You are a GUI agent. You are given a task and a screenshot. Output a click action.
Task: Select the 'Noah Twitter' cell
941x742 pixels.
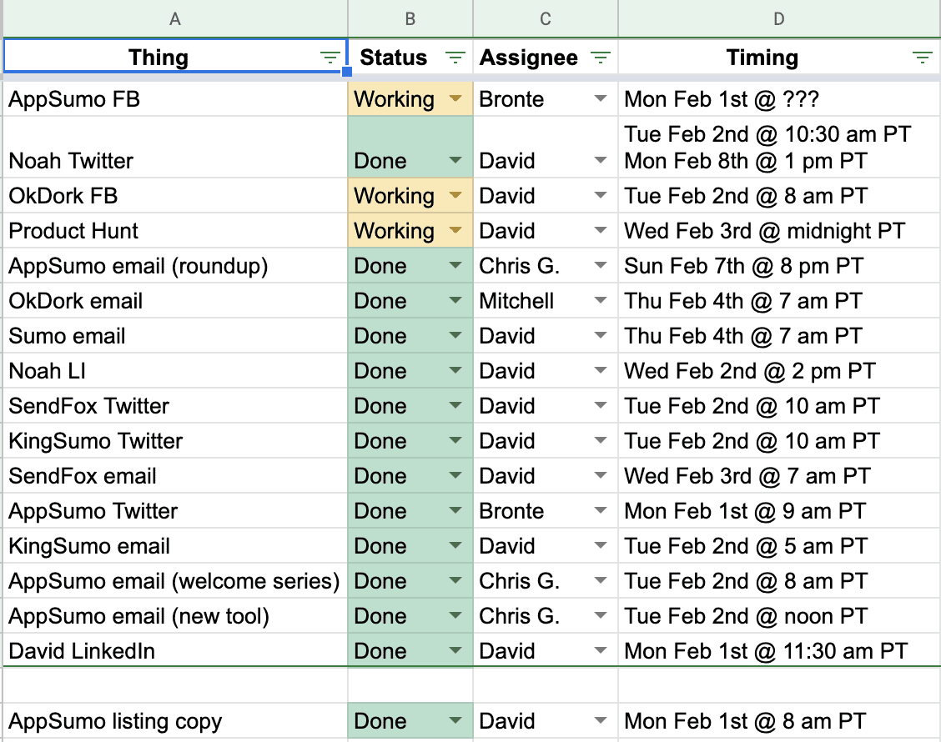tap(175, 147)
